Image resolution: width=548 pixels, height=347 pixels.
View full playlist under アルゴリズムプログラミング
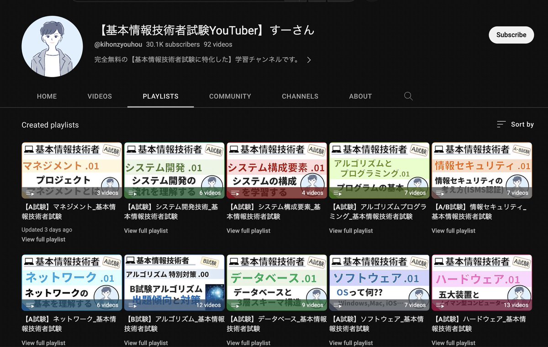[x=351, y=231]
